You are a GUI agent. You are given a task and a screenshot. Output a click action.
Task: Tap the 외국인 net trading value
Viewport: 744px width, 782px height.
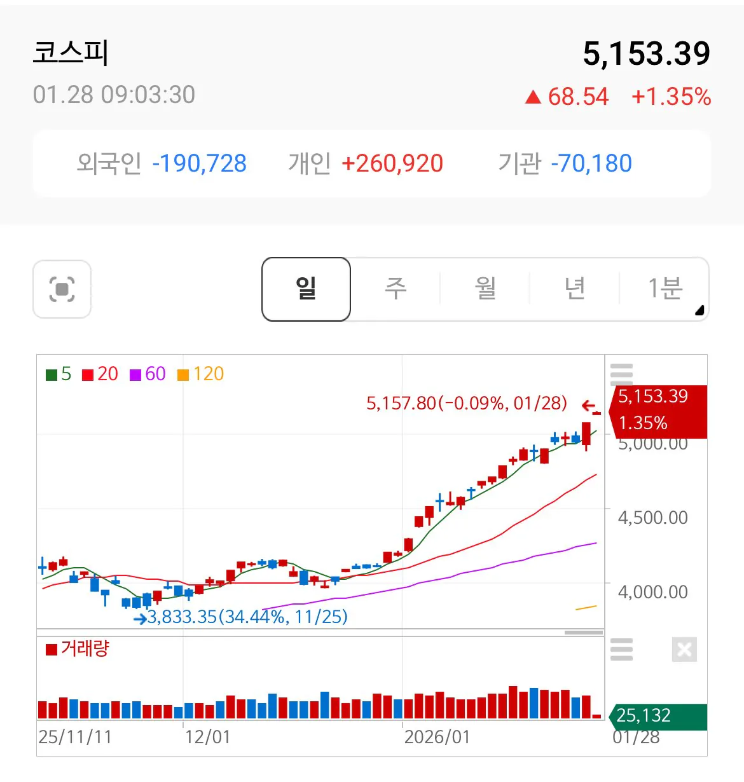pyautogui.click(x=199, y=163)
